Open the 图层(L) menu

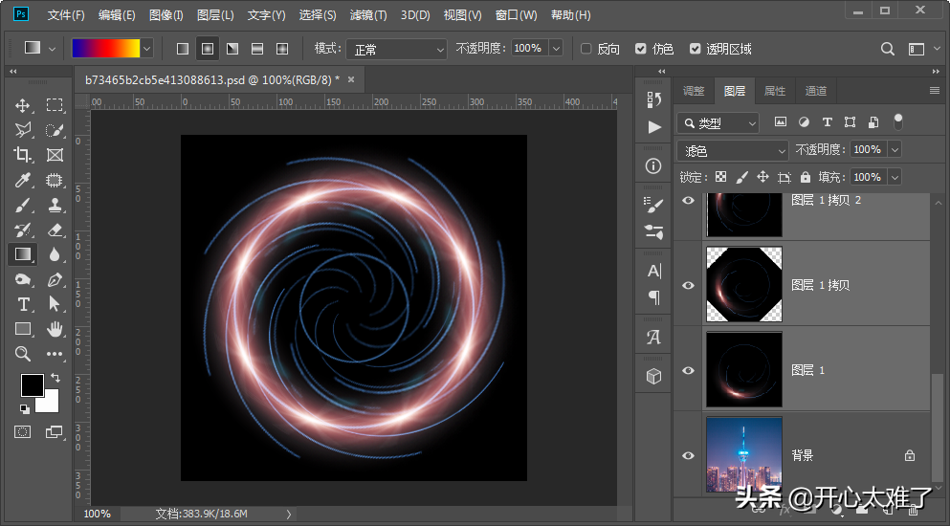[x=215, y=15]
